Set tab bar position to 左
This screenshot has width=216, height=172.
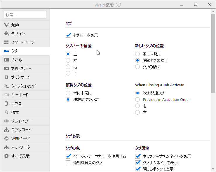[x=68, y=60]
